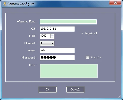123x100 pixels.
Task: Decrease the PORT value with down arrow
Action: (x=52, y=37)
